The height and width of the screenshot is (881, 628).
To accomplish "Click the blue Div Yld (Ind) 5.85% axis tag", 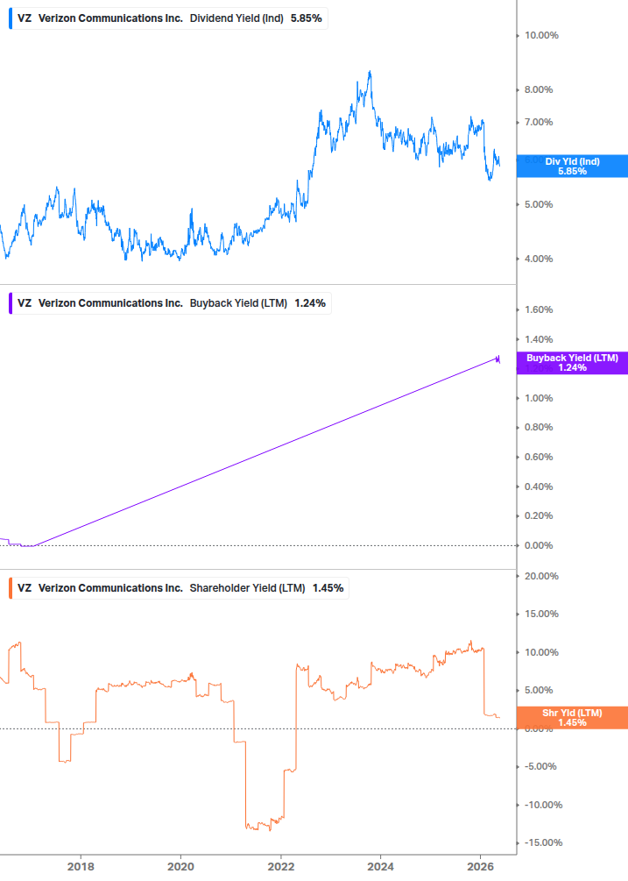I will tap(572, 167).
